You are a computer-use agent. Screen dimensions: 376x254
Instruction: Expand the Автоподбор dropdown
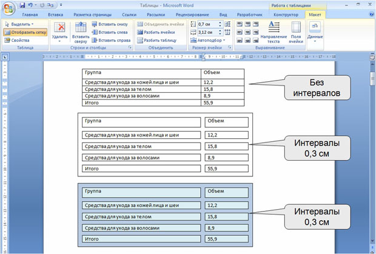(x=209, y=40)
